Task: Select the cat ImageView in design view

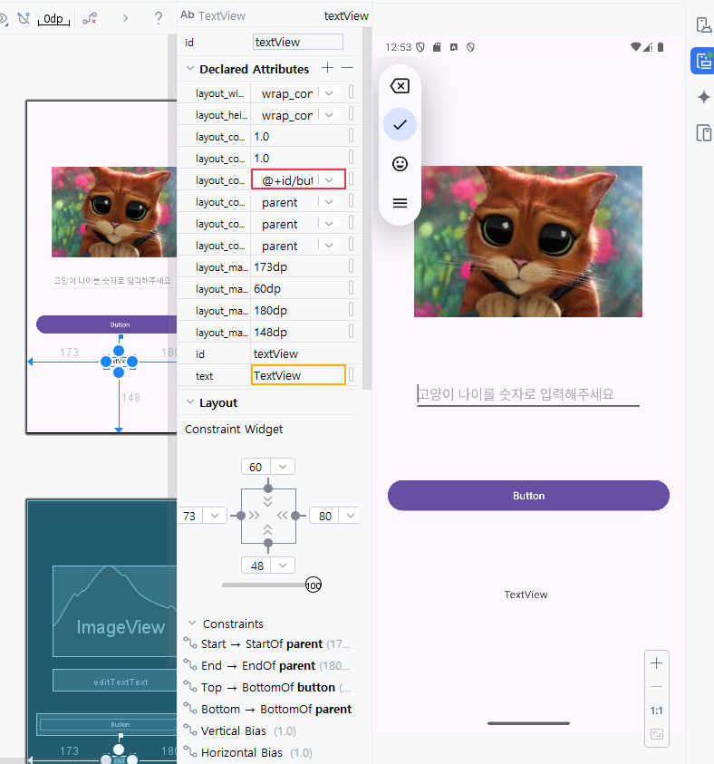Action: coord(114,212)
